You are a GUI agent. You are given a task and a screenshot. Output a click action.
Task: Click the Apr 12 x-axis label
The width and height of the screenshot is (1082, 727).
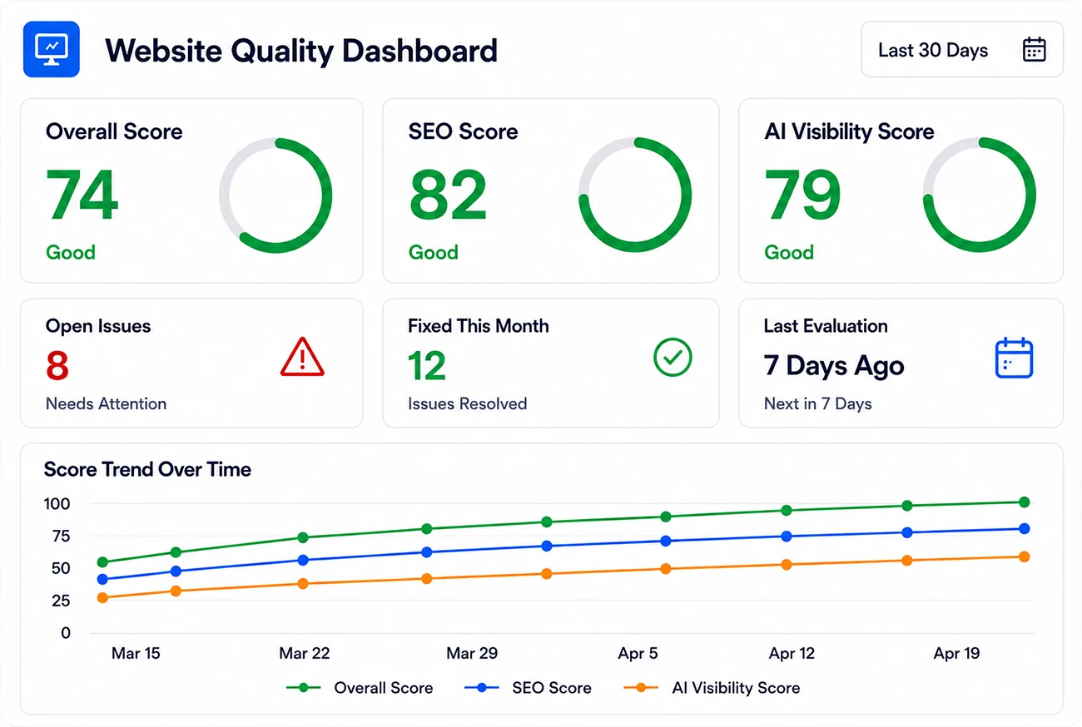coord(792,654)
